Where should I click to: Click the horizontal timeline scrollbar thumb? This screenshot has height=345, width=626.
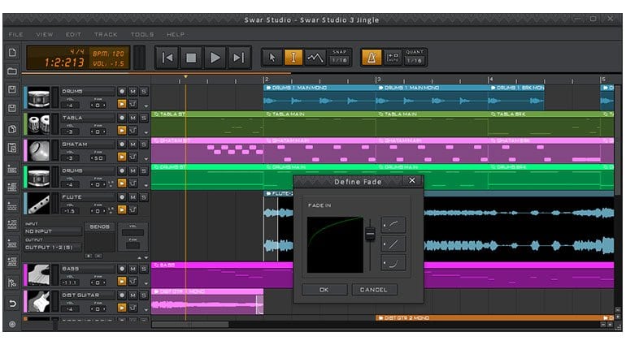tap(190, 325)
